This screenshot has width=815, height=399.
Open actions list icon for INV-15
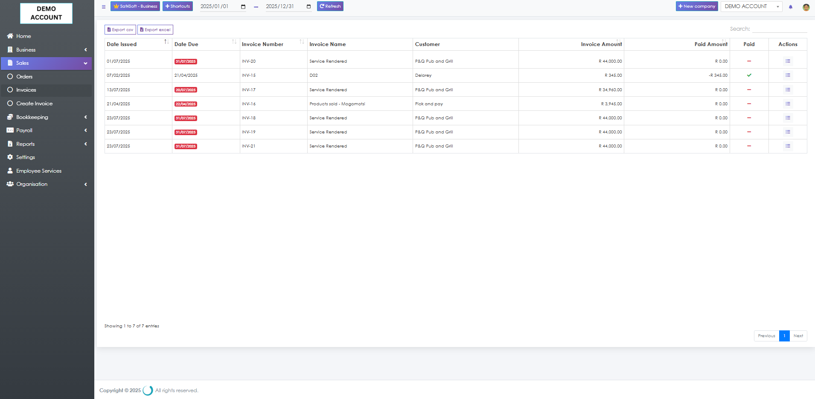(x=787, y=75)
